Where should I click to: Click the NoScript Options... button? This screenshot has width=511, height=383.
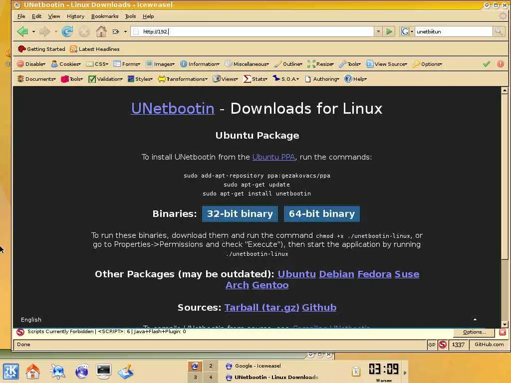click(475, 332)
